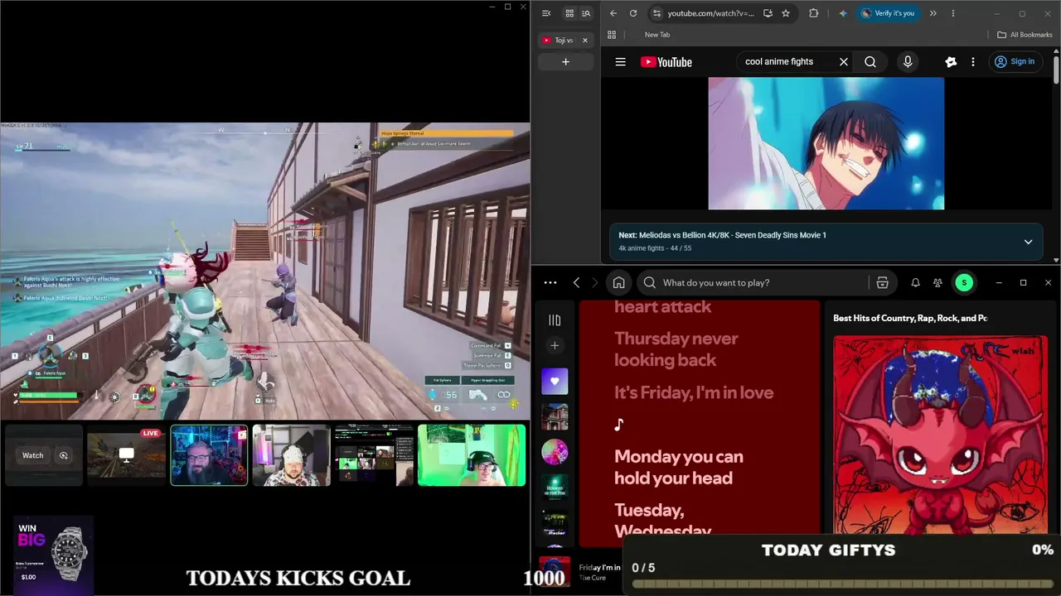Expand the Next video playlist panel

point(1028,243)
